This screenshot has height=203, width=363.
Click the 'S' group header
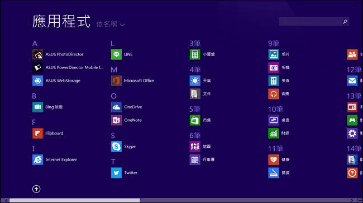pyautogui.click(x=113, y=135)
